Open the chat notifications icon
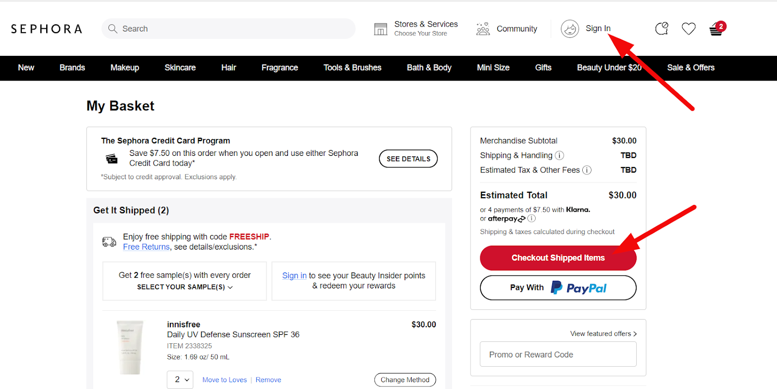 [x=662, y=29]
